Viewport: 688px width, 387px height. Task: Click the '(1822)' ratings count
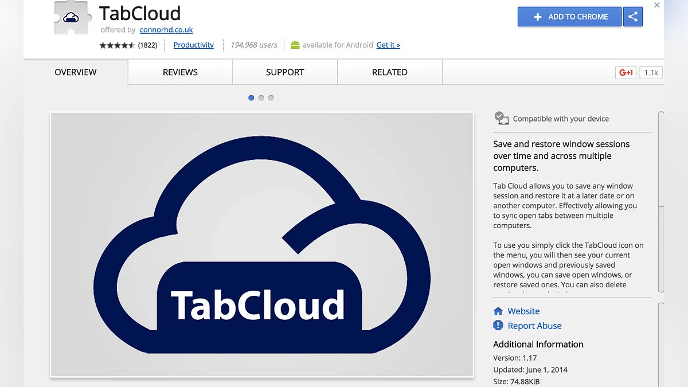(147, 45)
